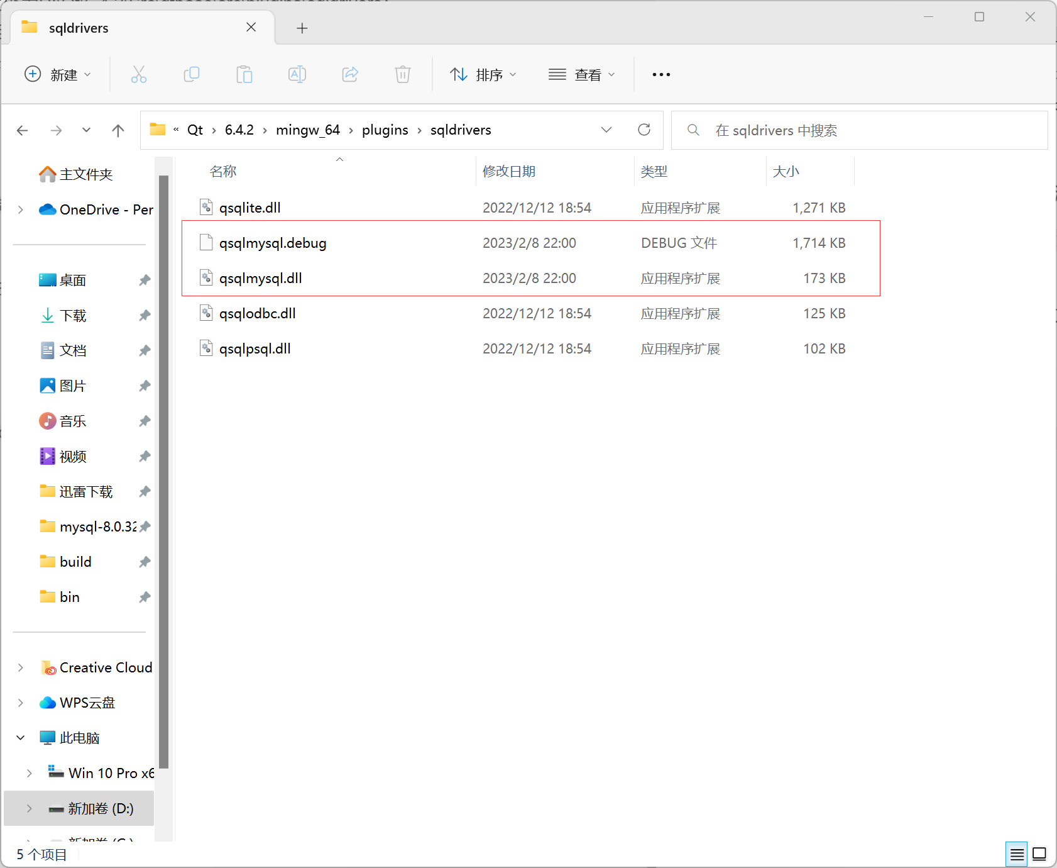Viewport: 1057px width, 868px height.
Task: Click the qsqlpsql.dll file icon
Action: click(206, 348)
